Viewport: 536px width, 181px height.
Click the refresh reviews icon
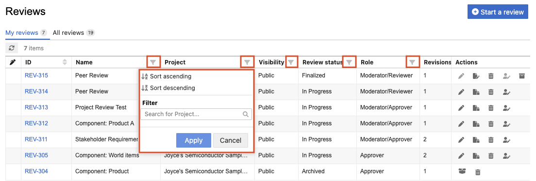click(x=12, y=48)
